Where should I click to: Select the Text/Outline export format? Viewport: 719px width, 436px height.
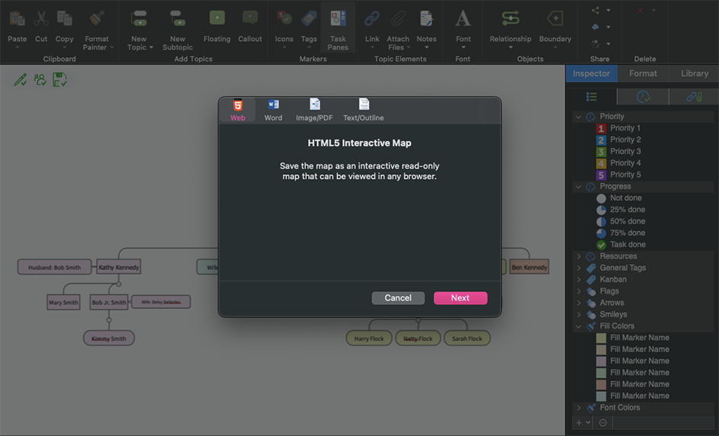coord(364,110)
